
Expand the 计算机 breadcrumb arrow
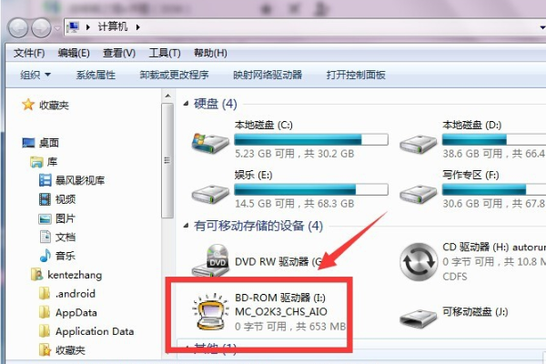tap(138, 26)
